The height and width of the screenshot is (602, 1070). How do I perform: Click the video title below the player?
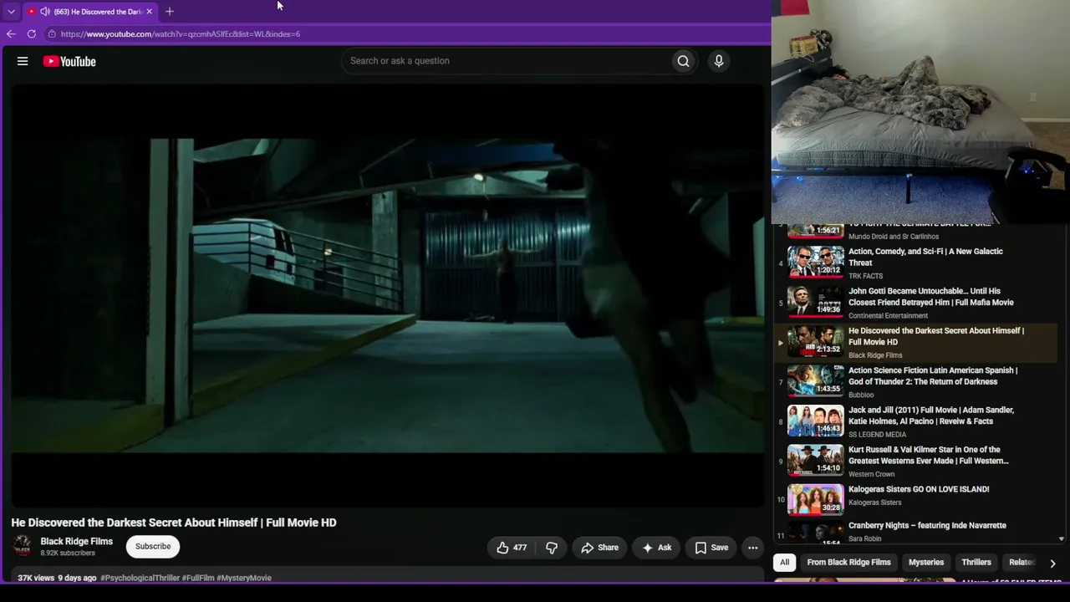click(174, 523)
